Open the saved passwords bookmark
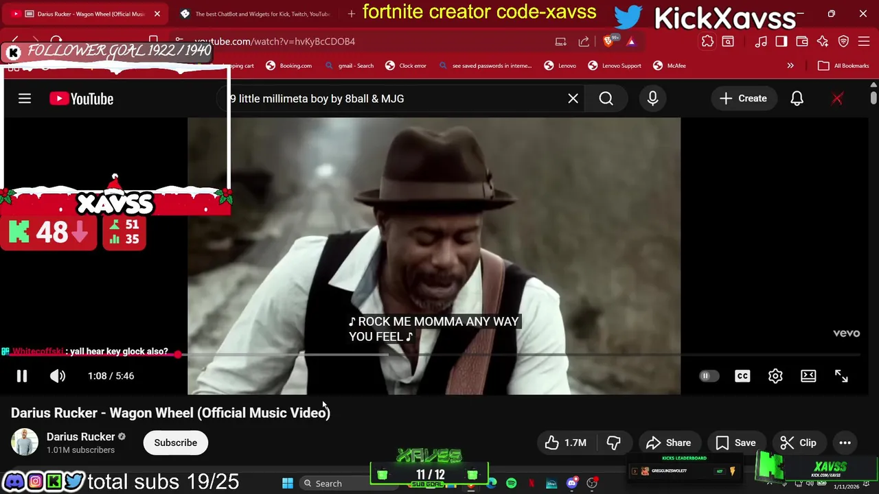Image resolution: width=879 pixels, height=494 pixels. coord(486,66)
